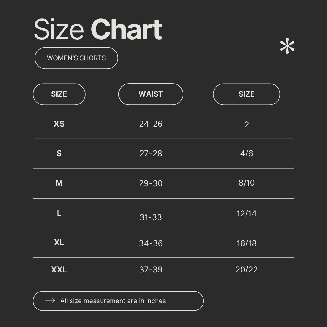This screenshot has height=327, width=327.
Task: Click the 'All size measurement are in inches' note
Action: (x=113, y=301)
